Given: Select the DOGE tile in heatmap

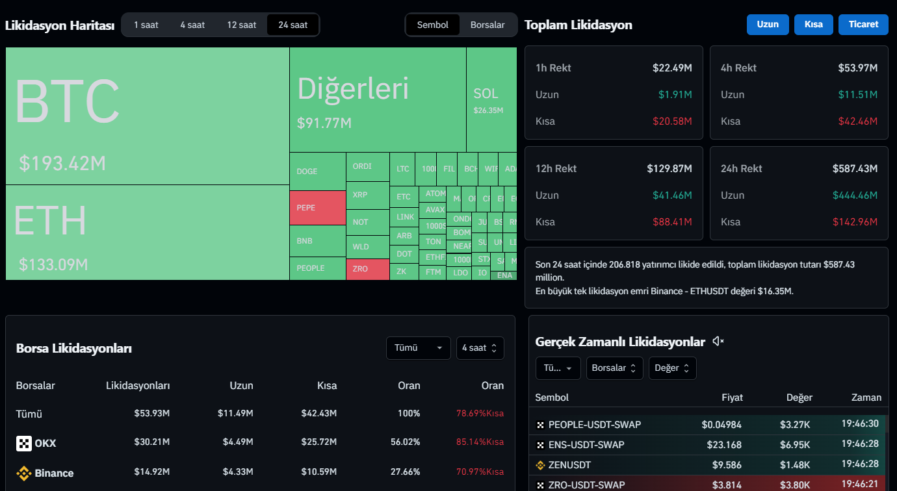Looking at the screenshot, I should point(317,171).
